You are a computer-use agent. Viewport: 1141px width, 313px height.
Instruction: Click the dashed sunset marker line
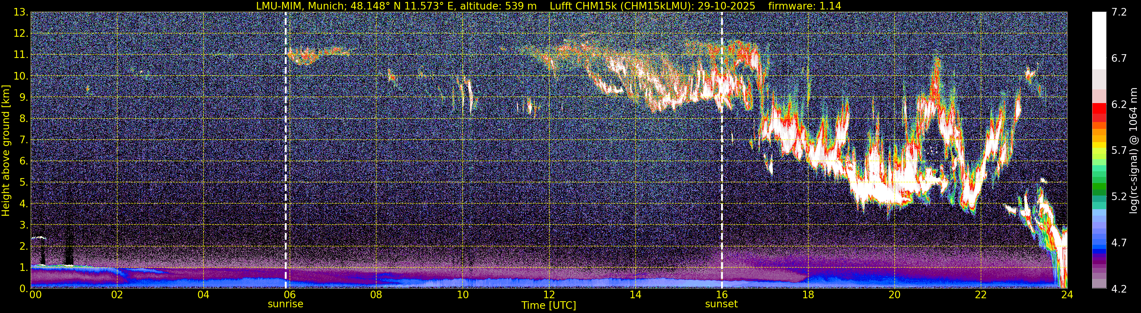(722, 150)
